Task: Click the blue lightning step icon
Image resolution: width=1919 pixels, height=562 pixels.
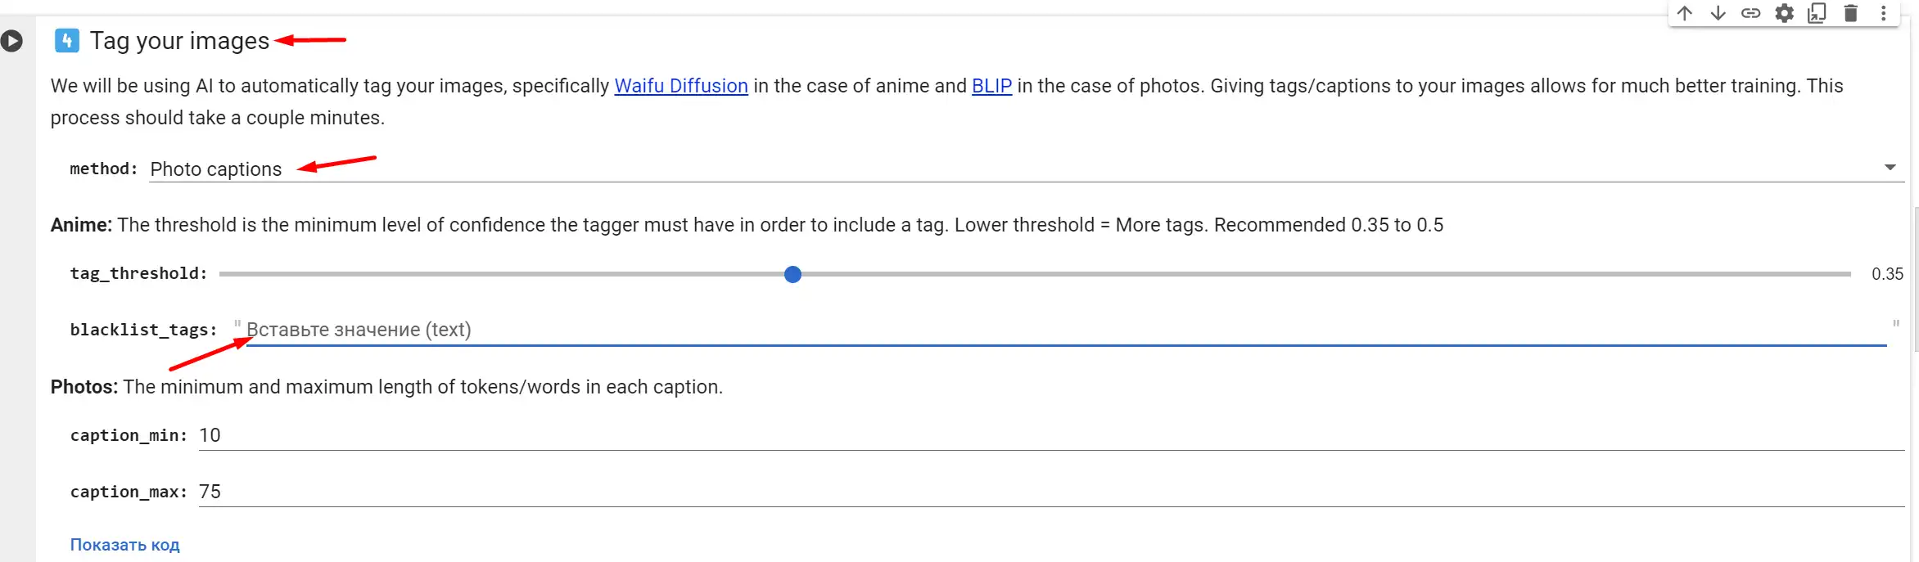Action: point(67,40)
